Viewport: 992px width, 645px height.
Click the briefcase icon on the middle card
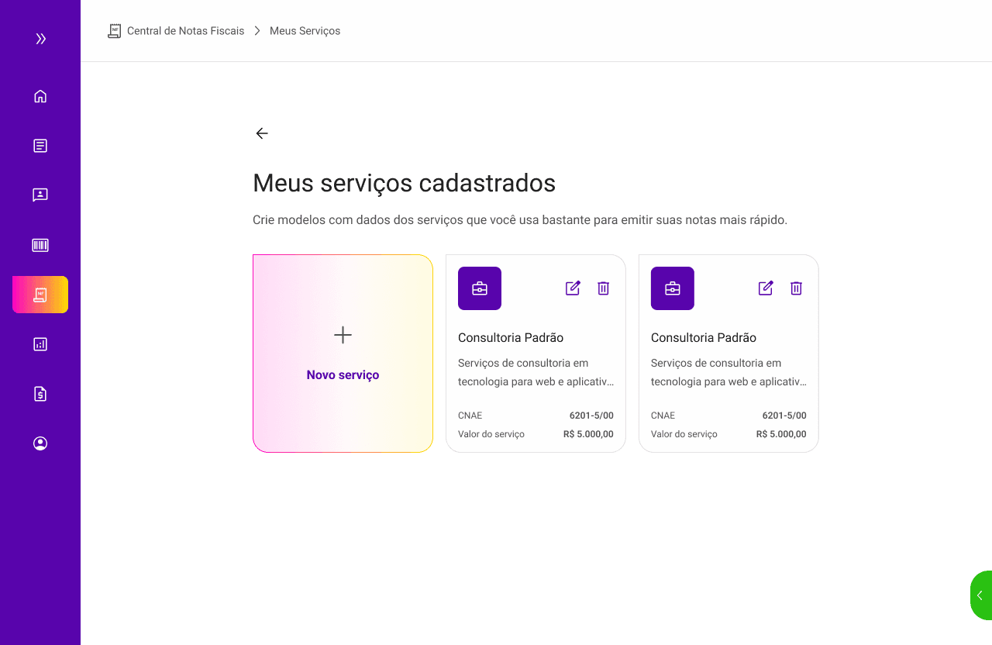pyautogui.click(x=480, y=288)
